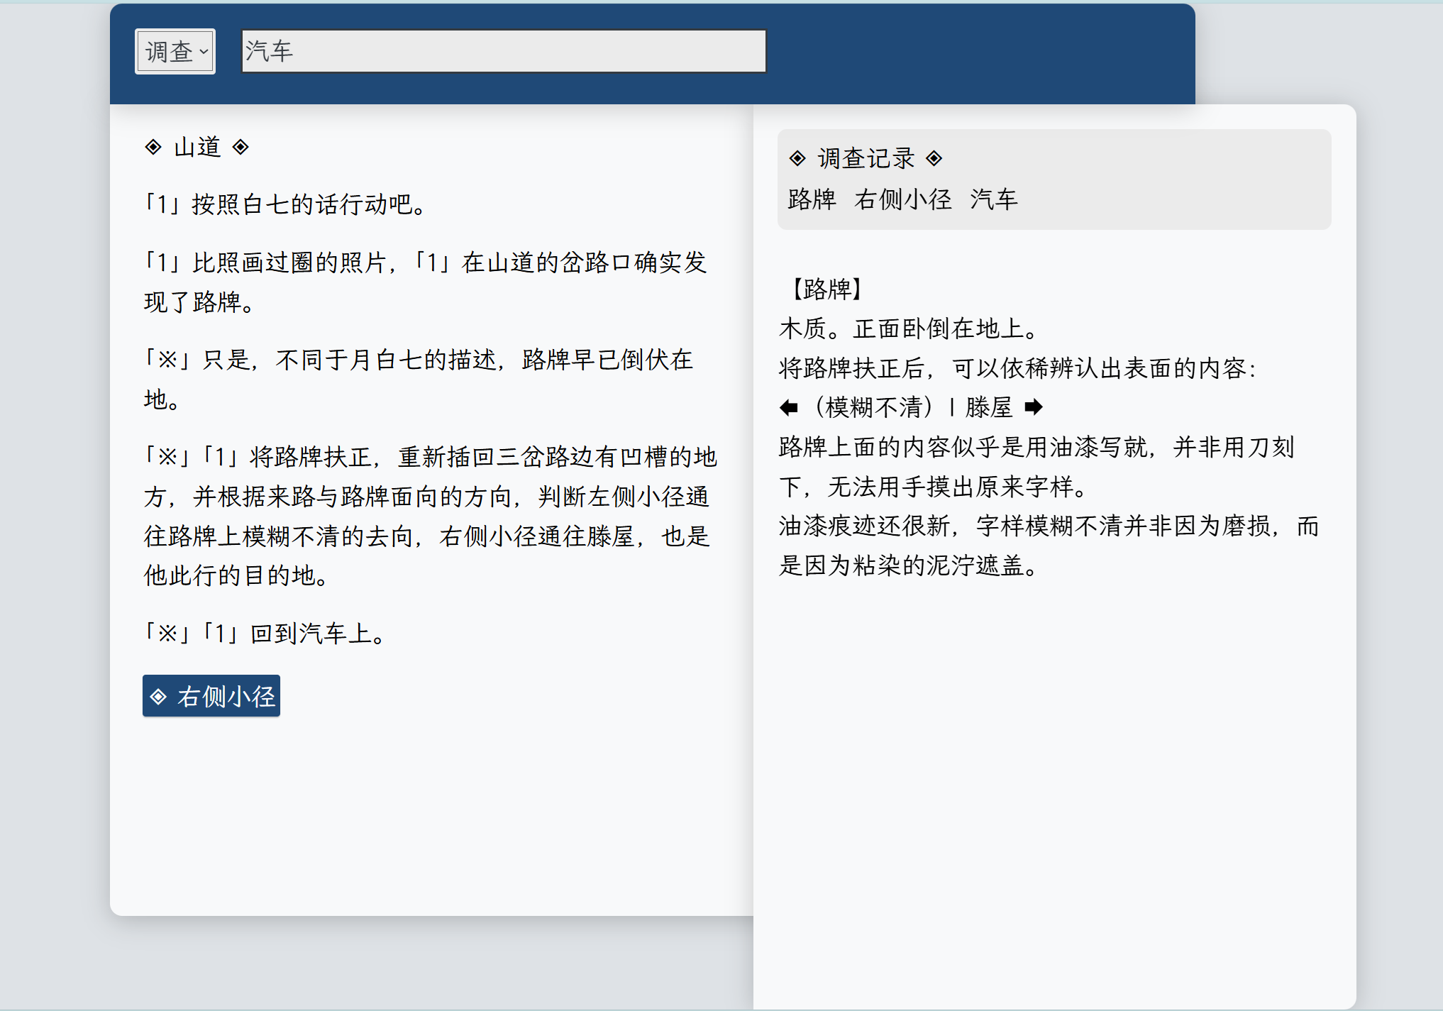Image resolution: width=1443 pixels, height=1011 pixels.
Task: Click the left arrow before (模糊不清)
Action: [x=789, y=407]
